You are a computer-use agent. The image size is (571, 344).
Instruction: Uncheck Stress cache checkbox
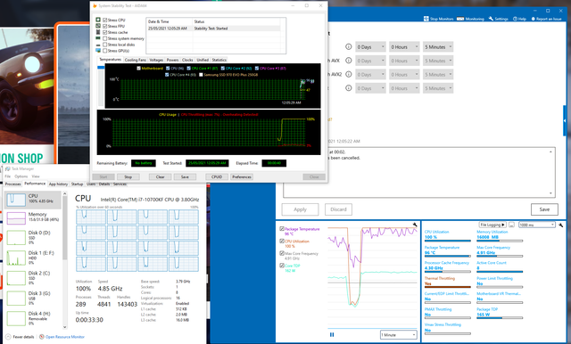[105, 32]
